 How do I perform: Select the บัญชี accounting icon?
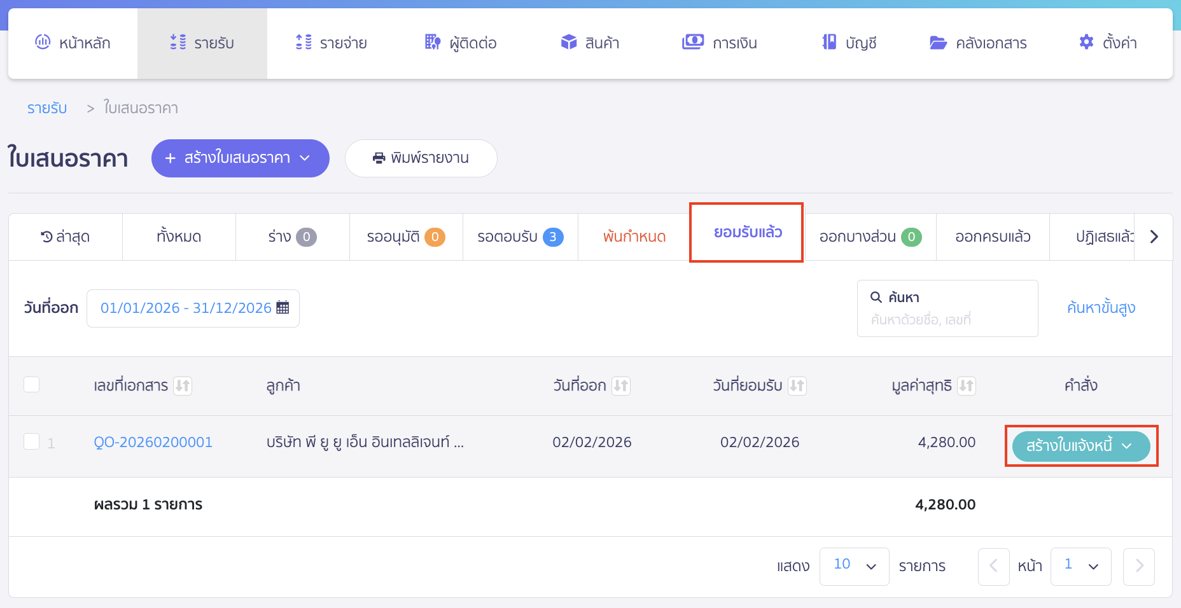(x=829, y=42)
